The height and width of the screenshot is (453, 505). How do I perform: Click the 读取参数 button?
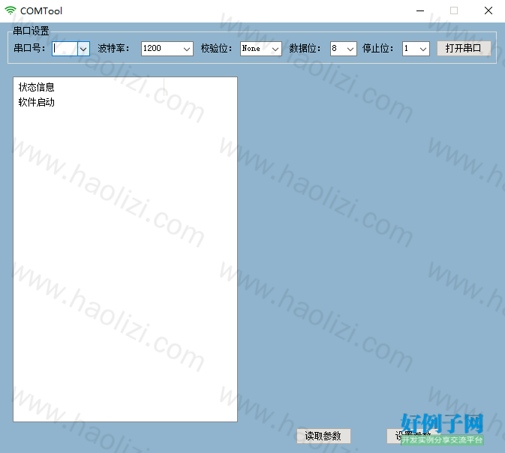pyautogui.click(x=323, y=436)
